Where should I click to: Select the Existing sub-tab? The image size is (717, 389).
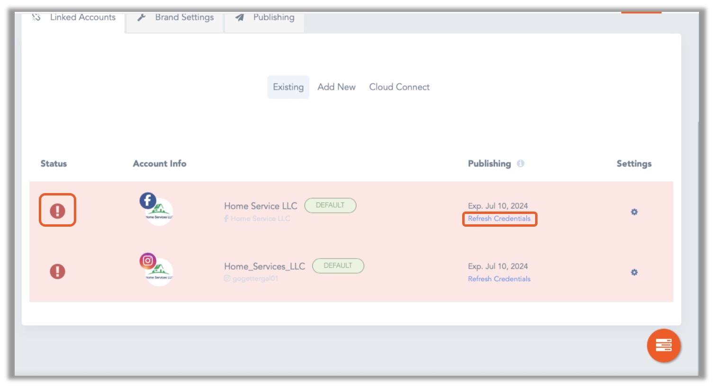point(288,87)
